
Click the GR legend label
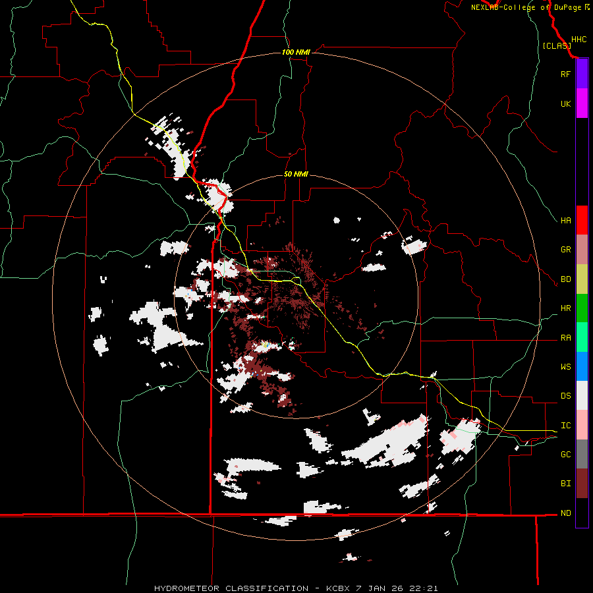pos(565,250)
